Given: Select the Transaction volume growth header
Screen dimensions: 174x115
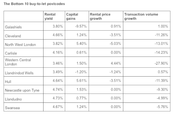Looking at the screenshot, I should 141,16.
